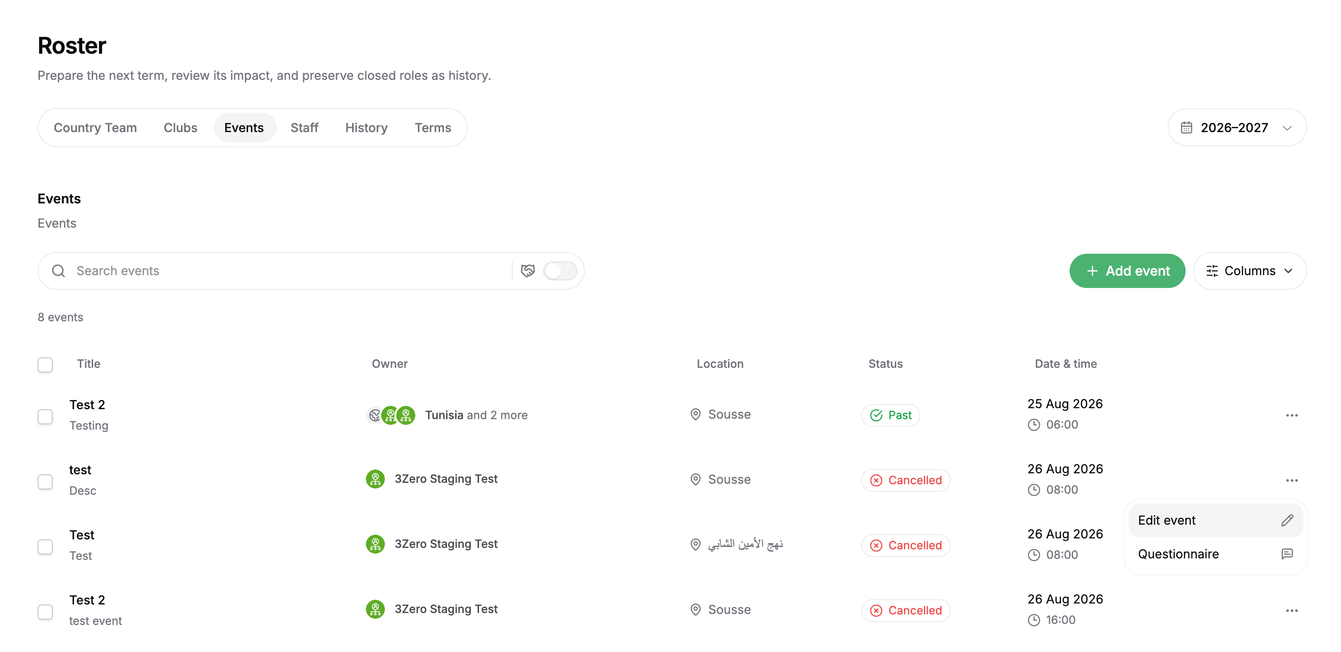Toggle the switch in the search bar
Image resolution: width=1341 pixels, height=652 pixels.
pyautogui.click(x=560, y=271)
